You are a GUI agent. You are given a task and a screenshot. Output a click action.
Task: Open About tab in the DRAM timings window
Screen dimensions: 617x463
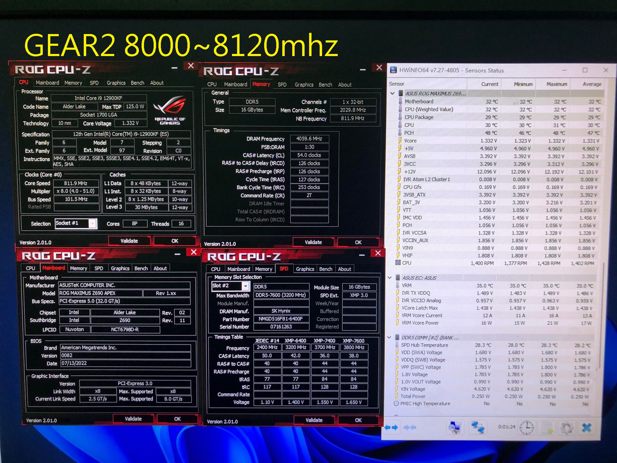pyautogui.click(x=345, y=85)
